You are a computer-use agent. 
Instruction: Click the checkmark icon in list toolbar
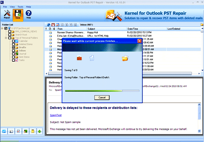tap(57, 25)
